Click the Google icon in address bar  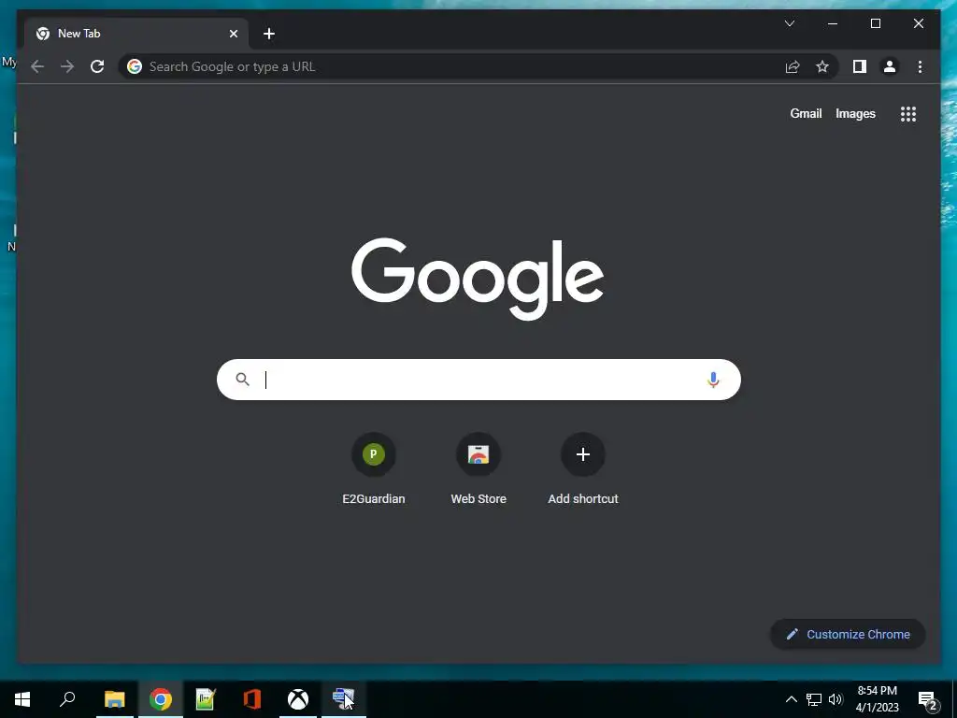pyautogui.click(x=135, y=66)
